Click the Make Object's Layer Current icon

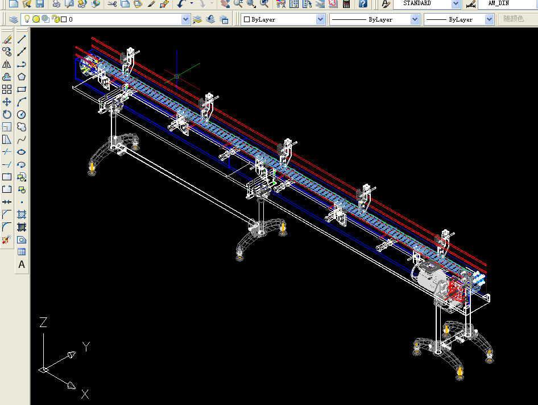tap(197, 19)
